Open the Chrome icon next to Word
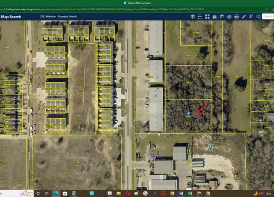 coord(172,193)
